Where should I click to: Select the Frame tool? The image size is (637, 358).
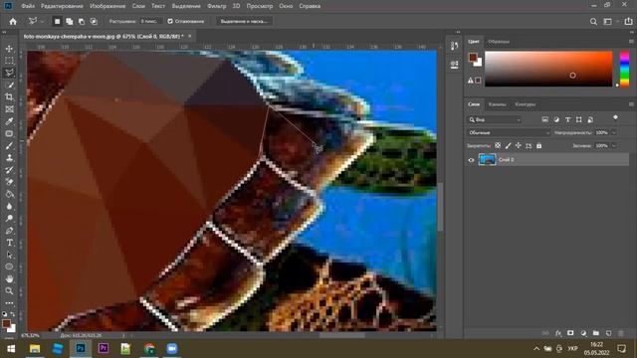[x=9, y=109]
